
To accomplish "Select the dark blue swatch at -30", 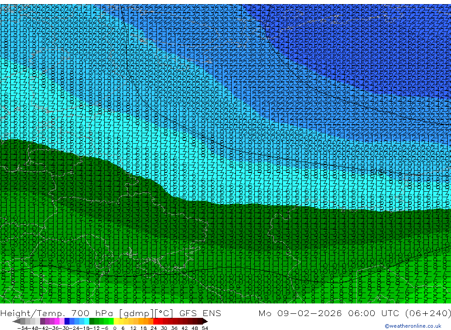I will coord(67,321).
